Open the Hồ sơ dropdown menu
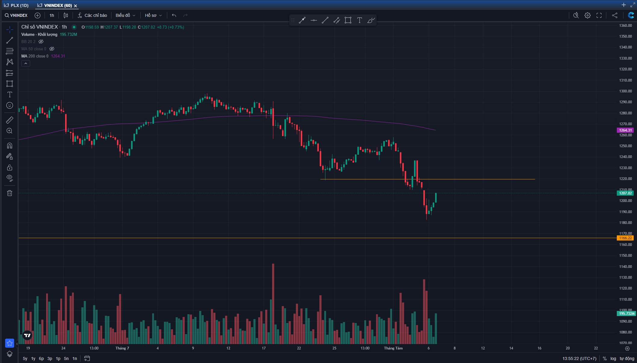637x363 pixels. tap(153, 15)
